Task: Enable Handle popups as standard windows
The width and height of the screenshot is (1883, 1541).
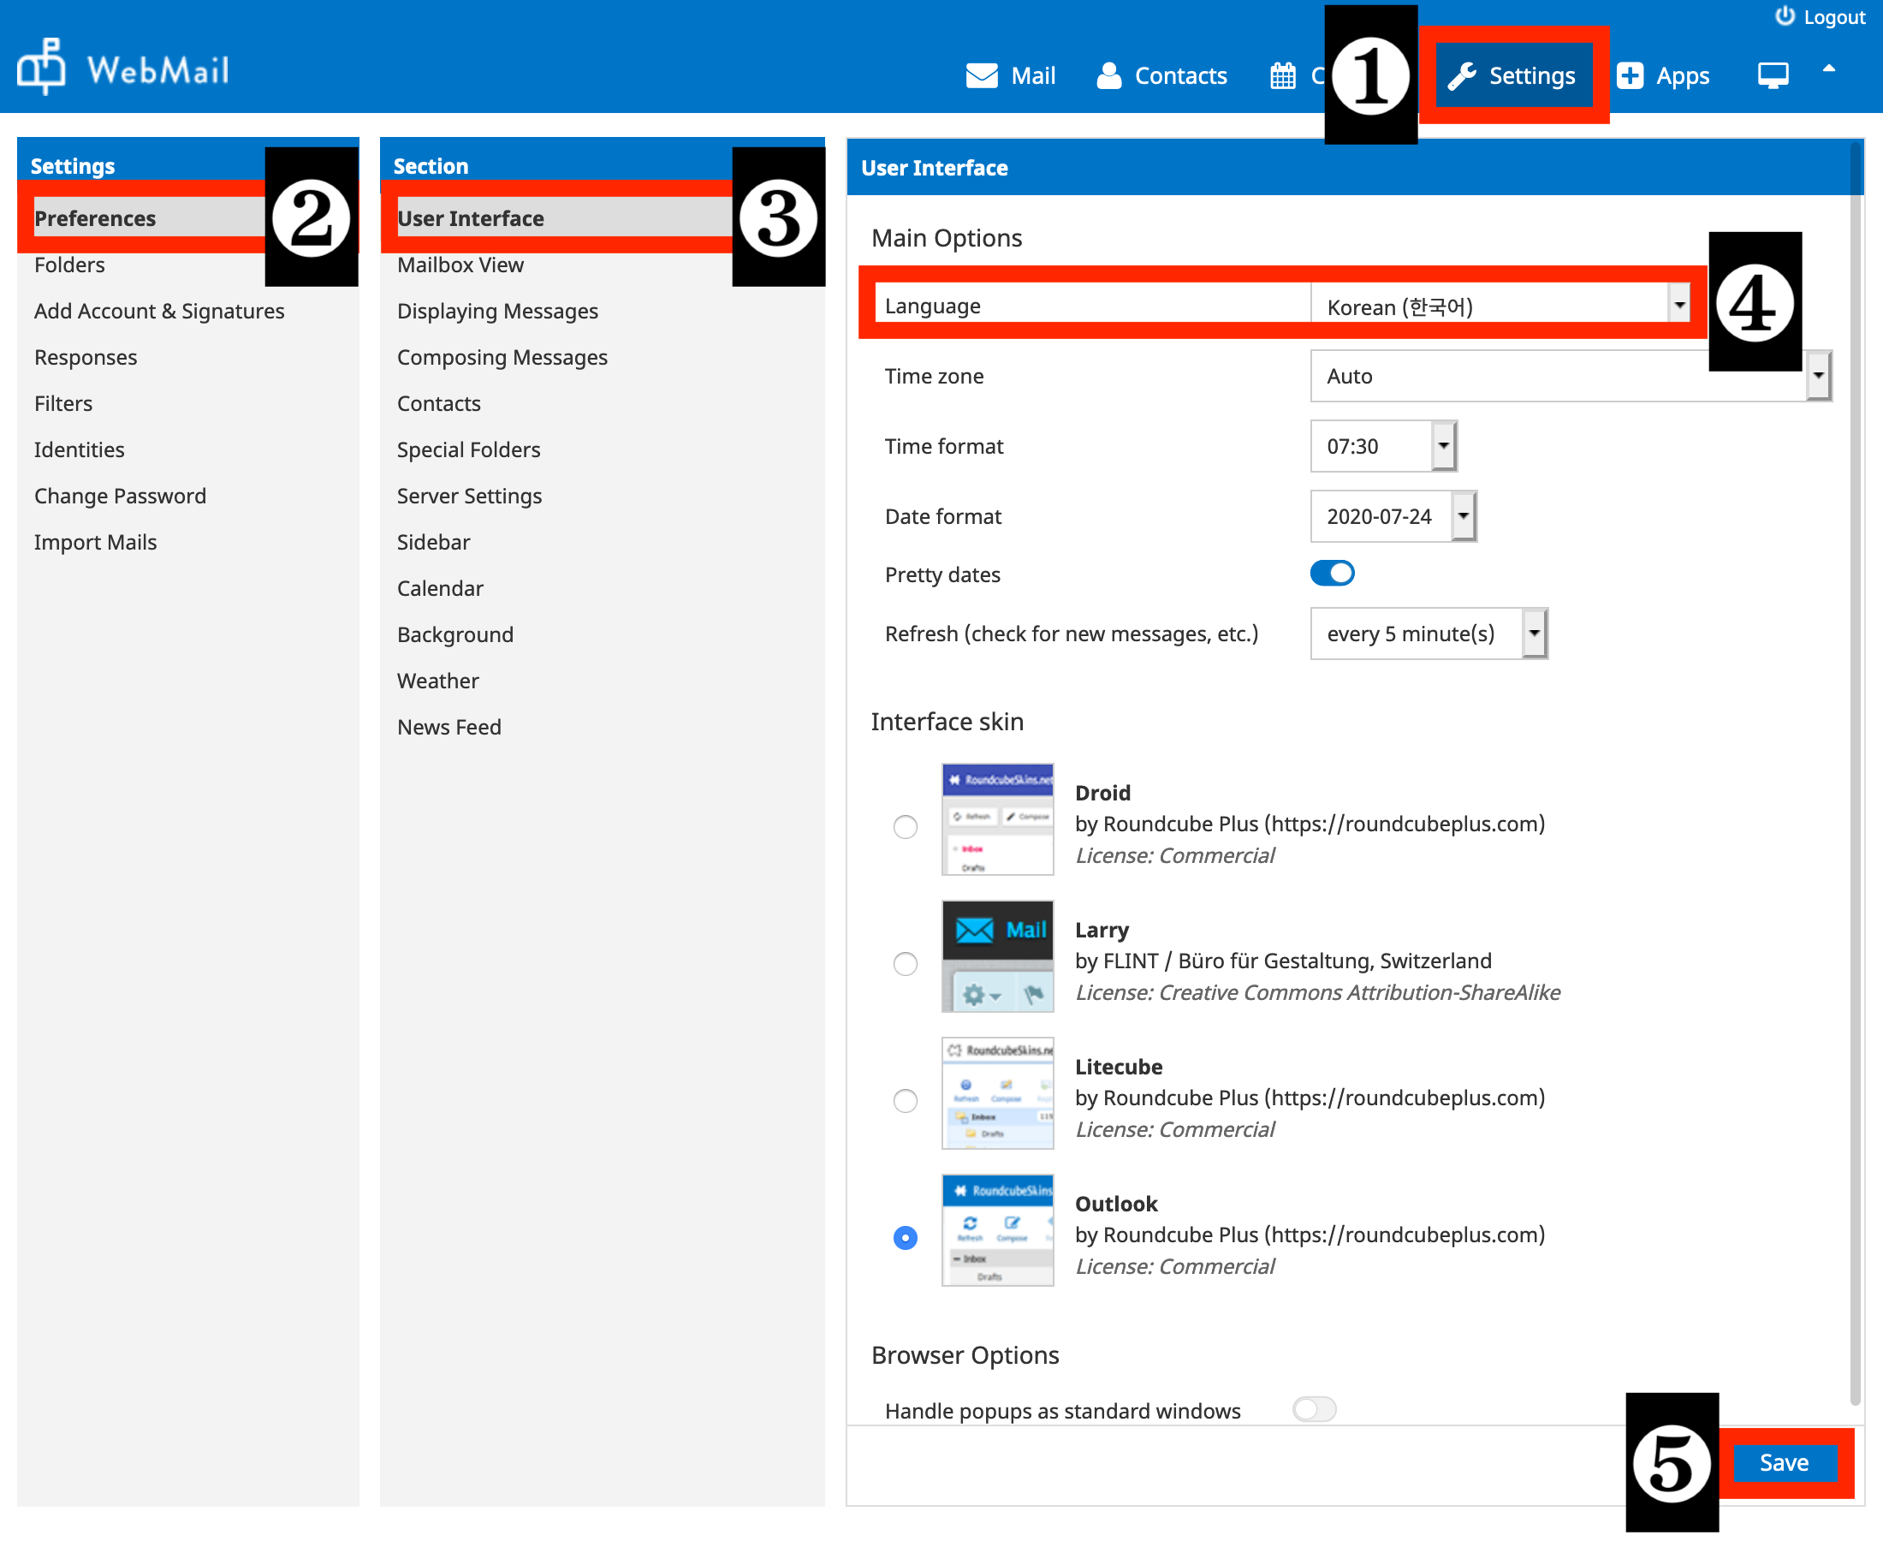Action: (x=1314, y=1409)
